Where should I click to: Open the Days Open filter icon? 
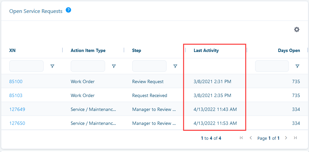(297, 66)
